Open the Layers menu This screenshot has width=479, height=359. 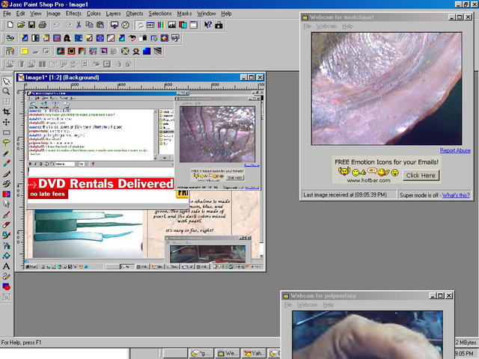[113, 13]
